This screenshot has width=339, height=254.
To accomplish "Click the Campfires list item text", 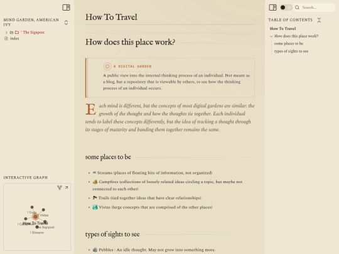I will click(x=168, y=185).
